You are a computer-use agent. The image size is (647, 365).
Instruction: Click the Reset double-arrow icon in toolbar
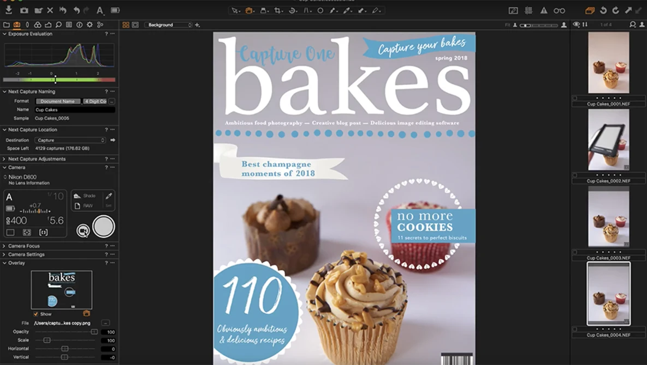(63, 10)
